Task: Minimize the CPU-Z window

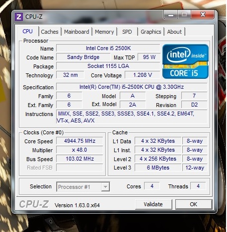Action: 171,15
